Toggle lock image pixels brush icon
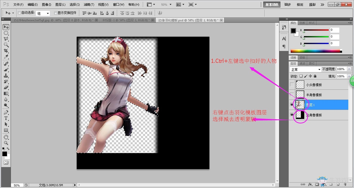The width and height of the screenshot is (354, 188). pos(306,76)
